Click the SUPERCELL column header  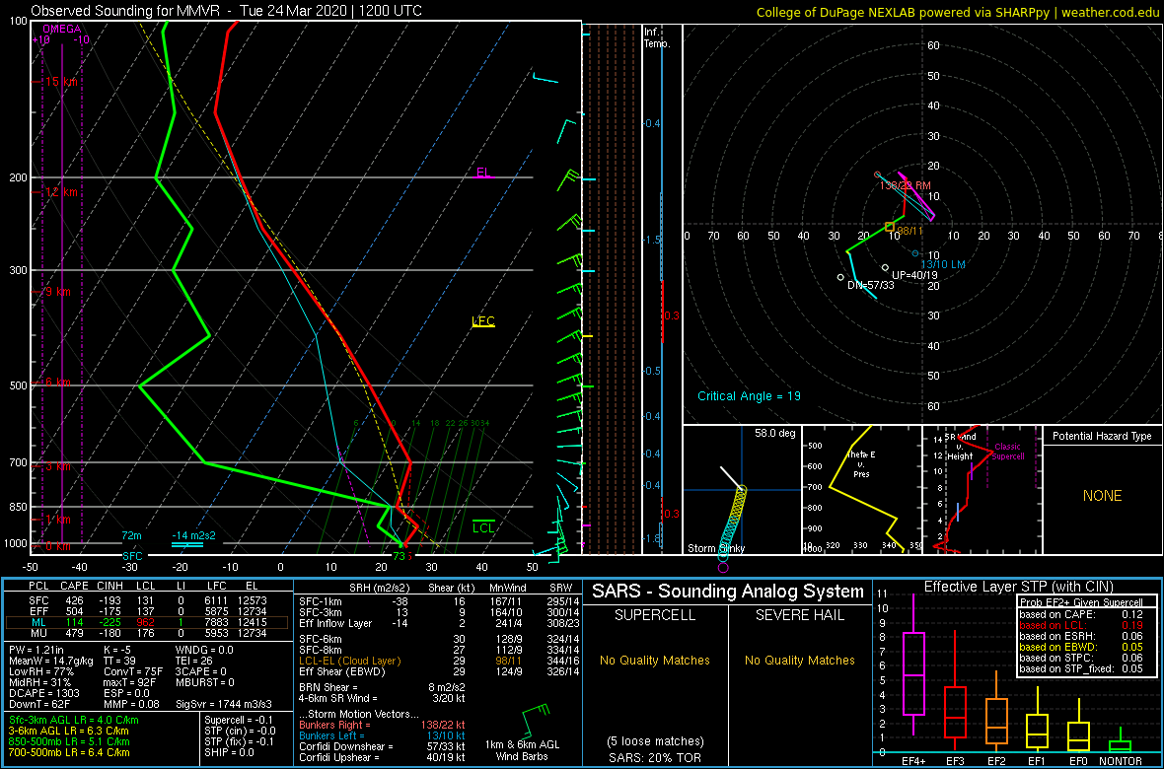click(x=653, y=616)
